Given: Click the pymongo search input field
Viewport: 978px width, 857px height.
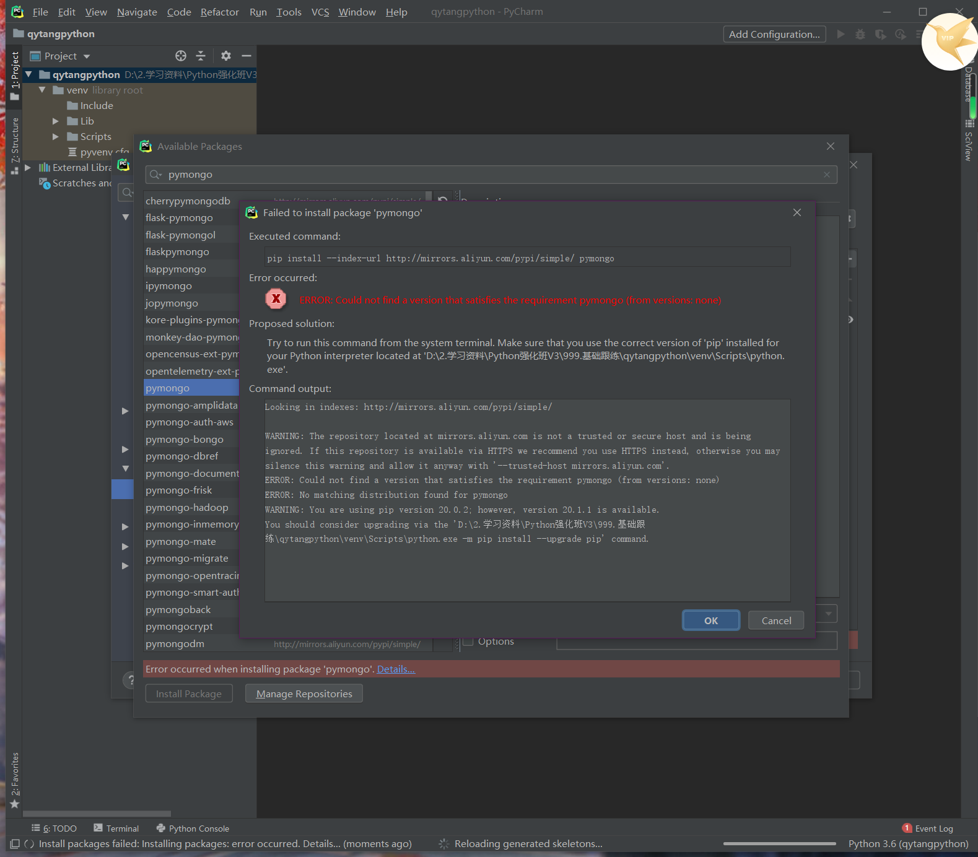Looking at the screenshot, I should click(491, 175).
